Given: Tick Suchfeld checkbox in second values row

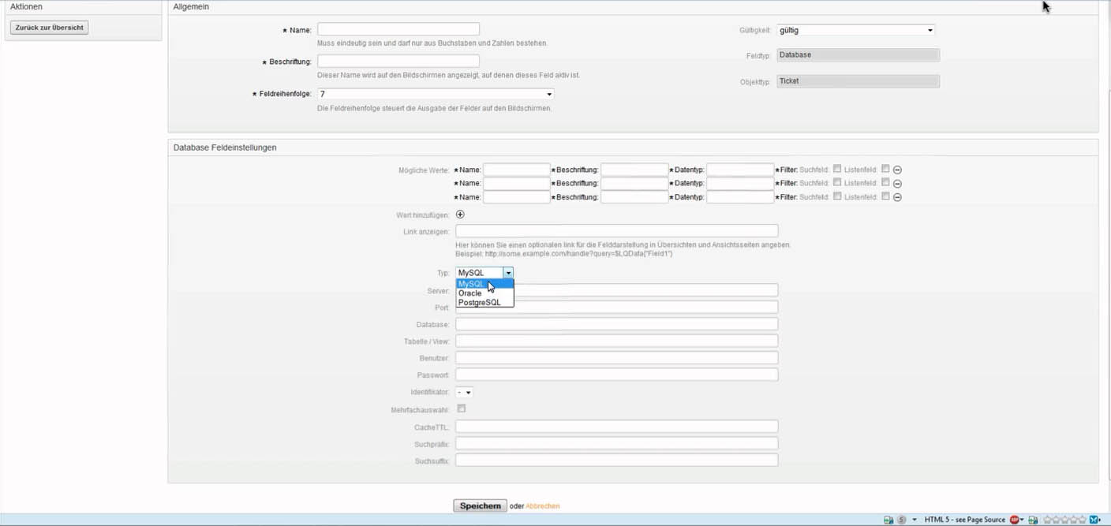Looking at the screenshot, I should click(x=837, y=182).
